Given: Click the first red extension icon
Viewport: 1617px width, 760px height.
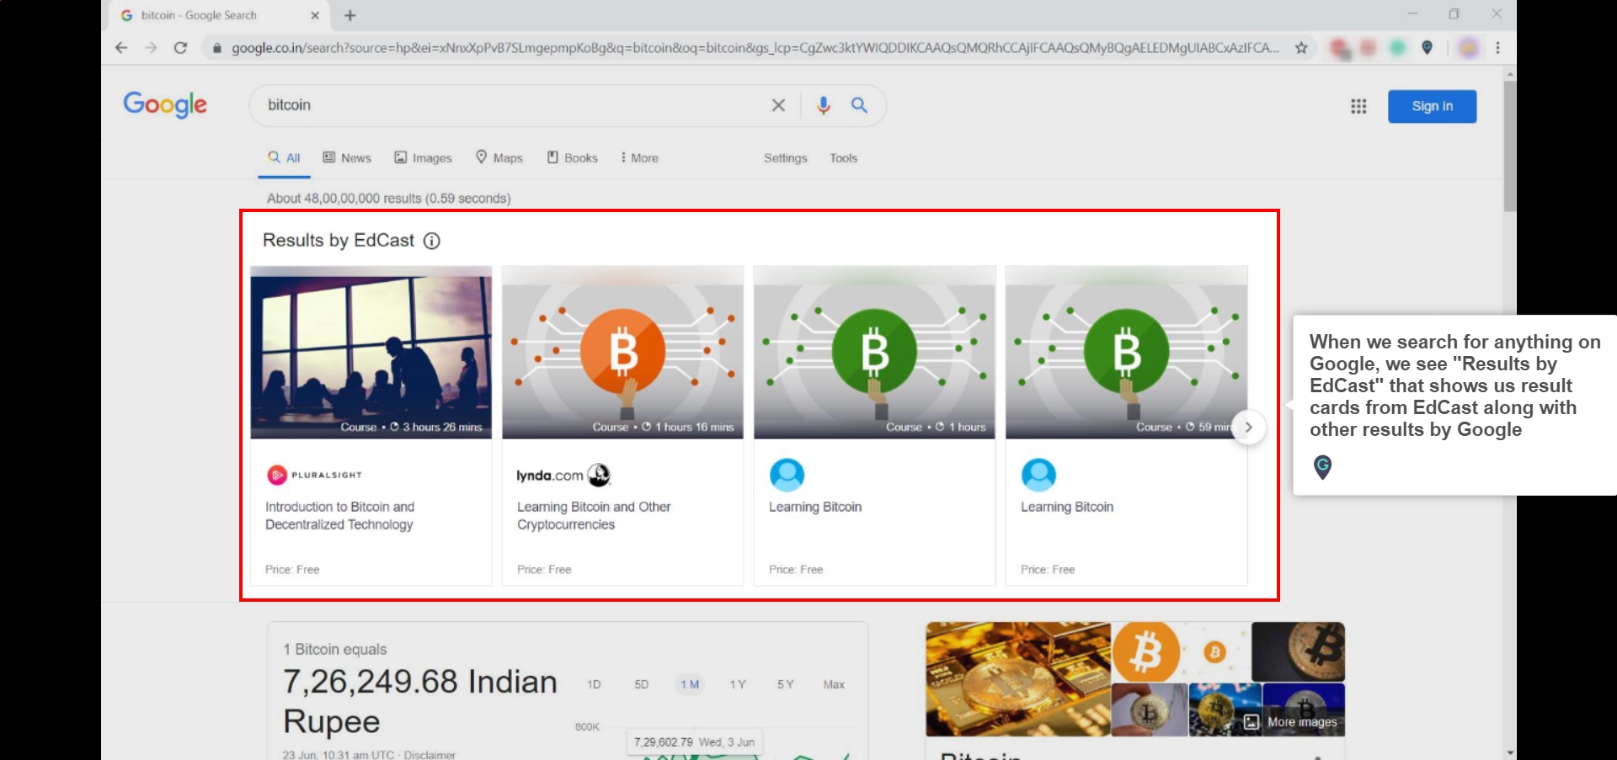Looking at the screenshot, I should pyautogui.click(x=1340, y=49).
